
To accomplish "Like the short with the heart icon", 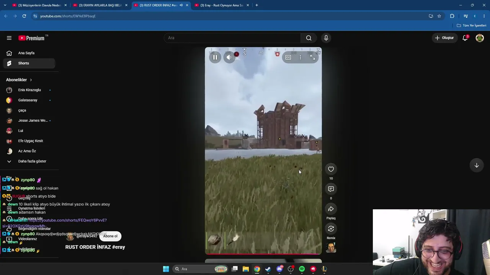I will point(331,169).
